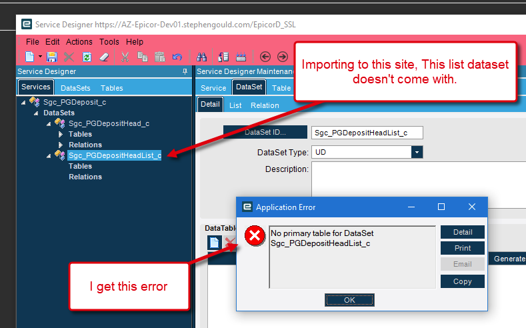The width and height of the screenshot is (526, 328).
Task: Expand Tables under Sgc_PGDepositHead_c
Action: point(61,134)
